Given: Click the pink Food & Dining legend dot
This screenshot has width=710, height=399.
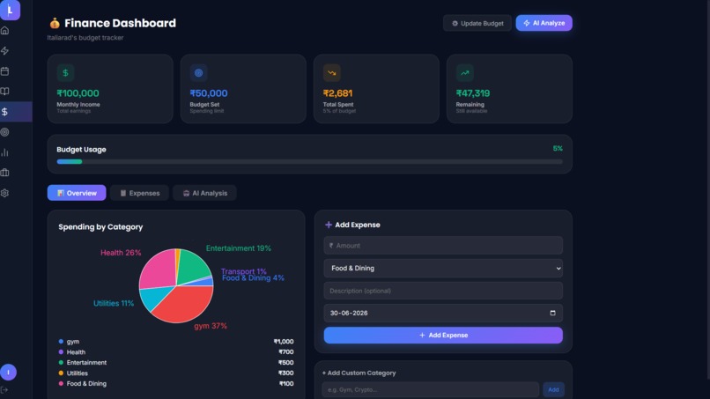Looking at the screenshot, I should (61, 384).
